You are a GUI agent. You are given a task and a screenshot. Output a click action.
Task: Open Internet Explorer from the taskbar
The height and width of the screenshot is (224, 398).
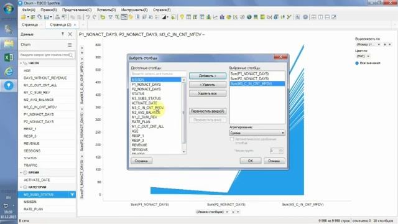(9, 72)
